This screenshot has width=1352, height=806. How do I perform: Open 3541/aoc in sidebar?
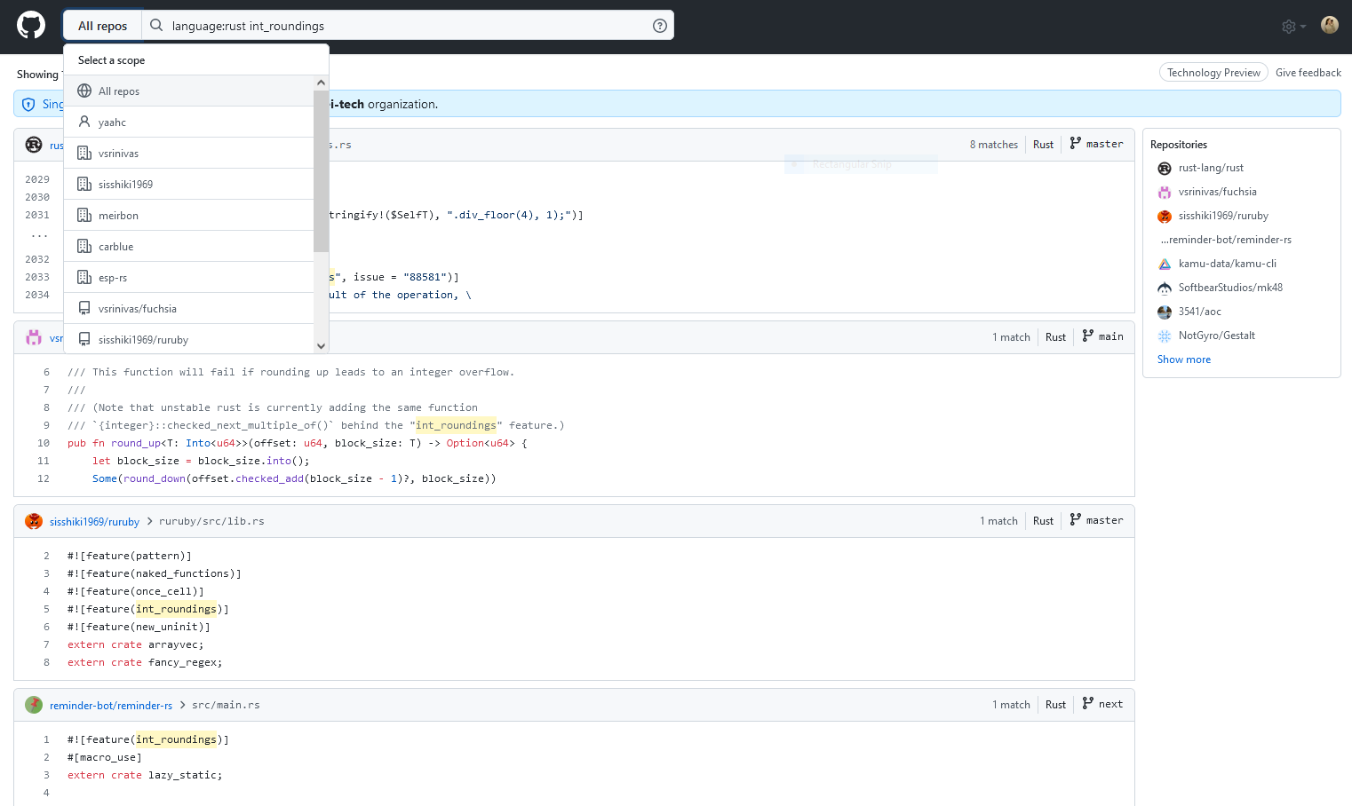pyautogui.click(x=1199, y=312)
